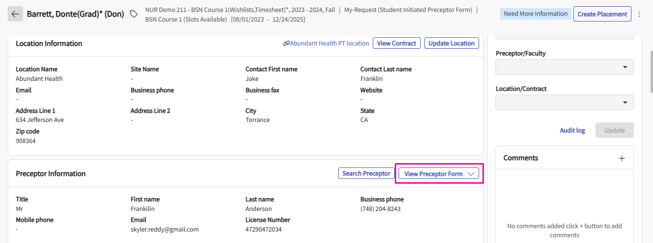The height and width of the screenshot is (243, 653).
Task: Click the back arrow button
Action: 15,14
